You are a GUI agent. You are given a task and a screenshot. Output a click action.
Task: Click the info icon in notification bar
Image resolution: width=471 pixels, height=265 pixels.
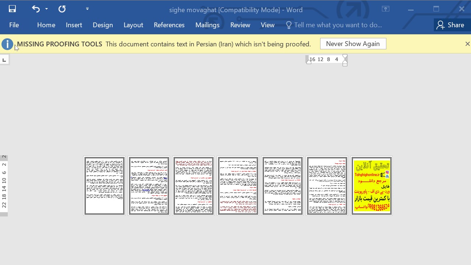[7, 44]
